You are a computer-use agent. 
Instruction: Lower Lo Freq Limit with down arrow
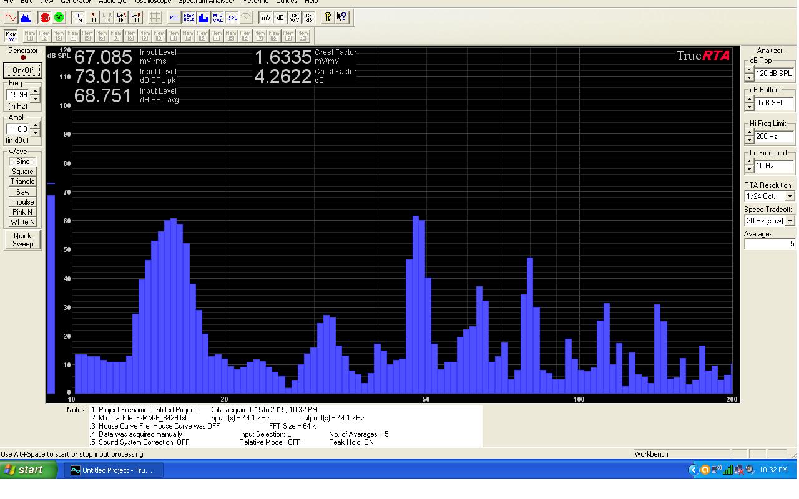[750, 170]
